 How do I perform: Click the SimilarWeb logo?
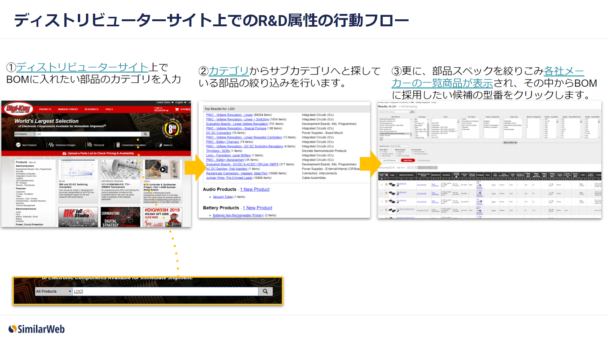[37, 329]
